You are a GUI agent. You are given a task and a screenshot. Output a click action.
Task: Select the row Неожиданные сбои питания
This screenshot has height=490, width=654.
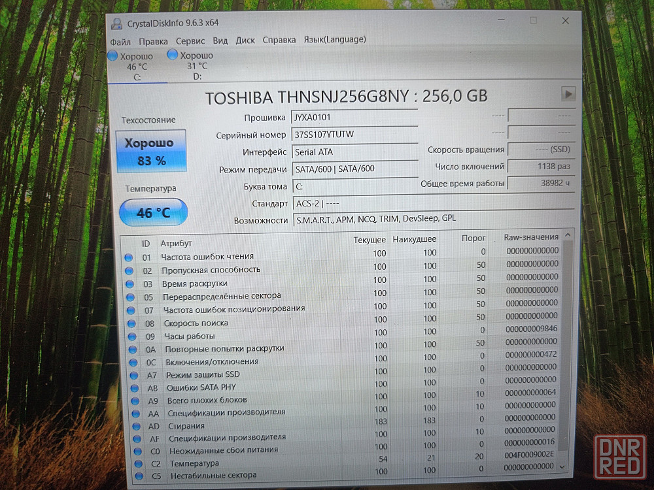tap(345, 447)
